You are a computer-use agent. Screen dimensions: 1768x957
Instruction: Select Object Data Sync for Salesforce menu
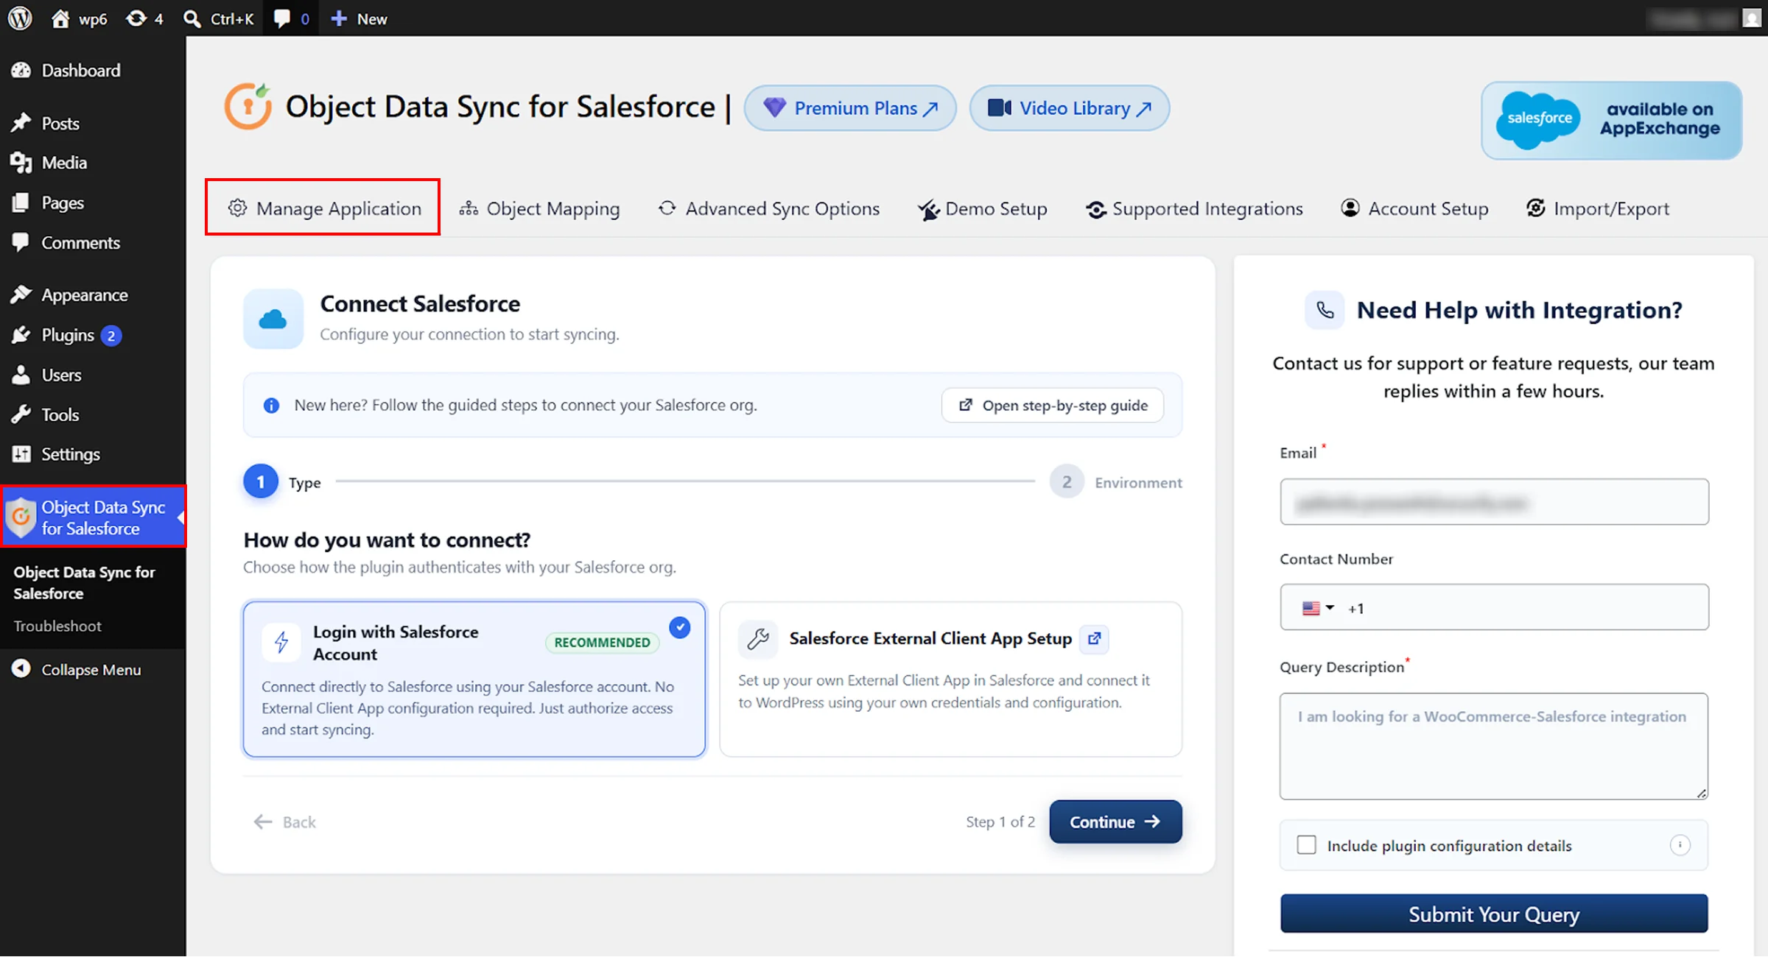93,517
